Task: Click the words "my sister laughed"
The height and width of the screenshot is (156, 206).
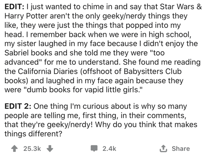Action: click(x=36, y=44)
